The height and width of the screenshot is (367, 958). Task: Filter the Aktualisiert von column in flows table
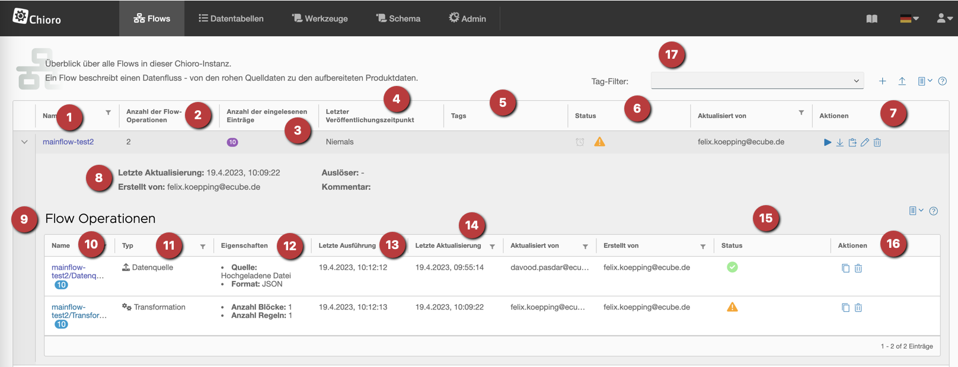coord(801,113)
